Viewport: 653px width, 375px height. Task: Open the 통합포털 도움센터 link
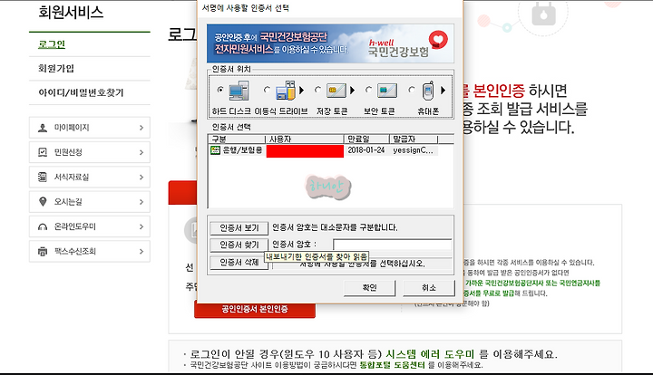tap(392, 365)
